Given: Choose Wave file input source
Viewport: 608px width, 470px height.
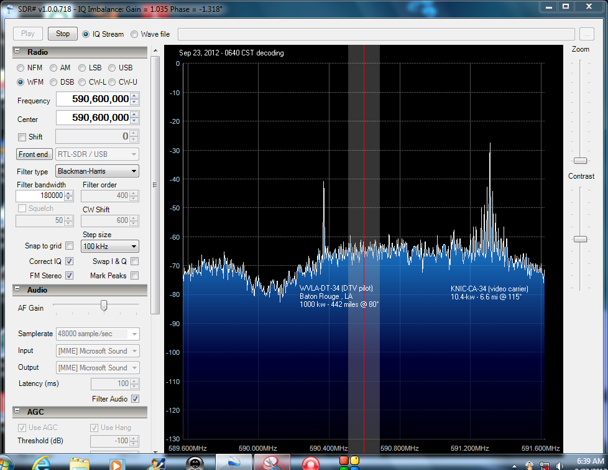Looking at the screenshot, I should 134,34.
